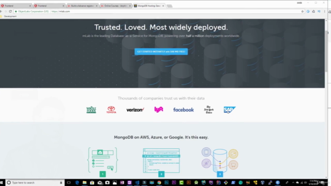Reload the mlab.com page
331x186 pixels.
(10, 11)
